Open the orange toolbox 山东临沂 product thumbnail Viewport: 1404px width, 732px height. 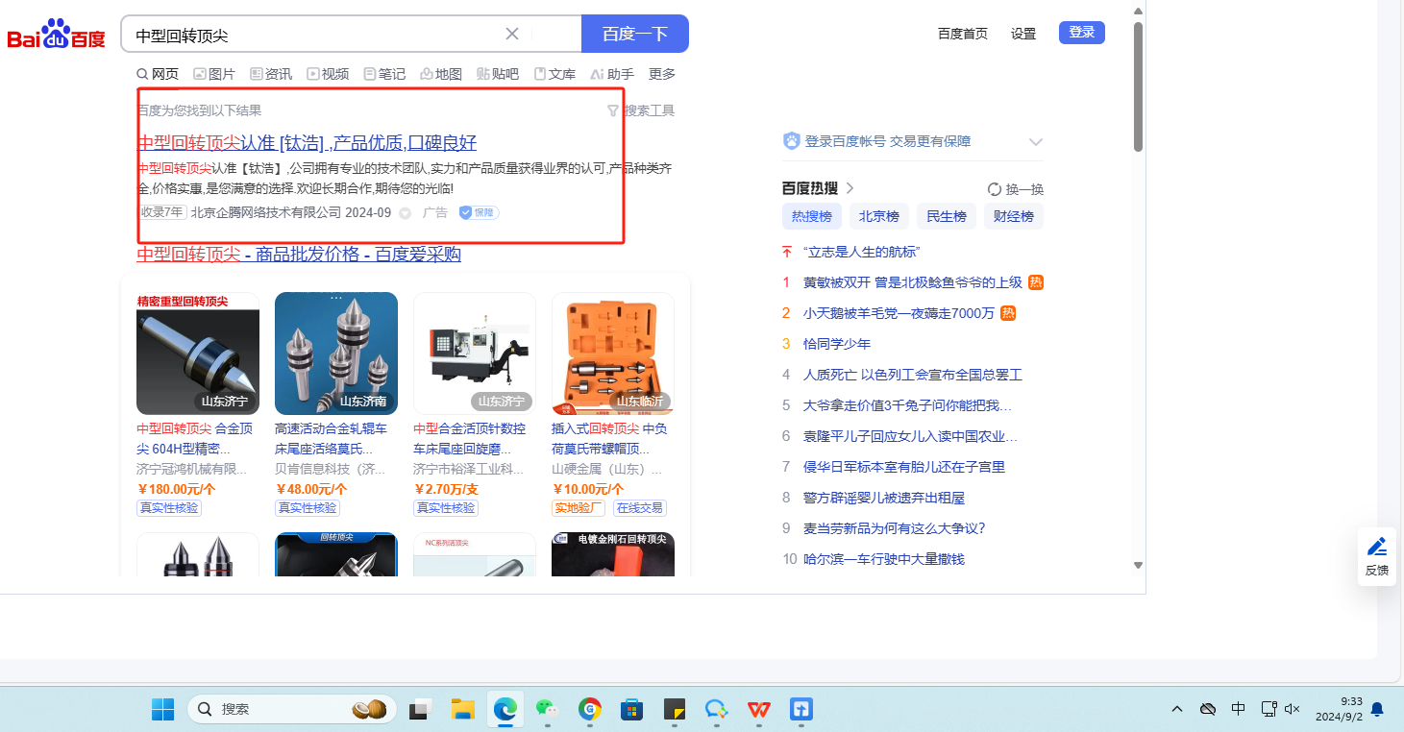coord(613,354)
